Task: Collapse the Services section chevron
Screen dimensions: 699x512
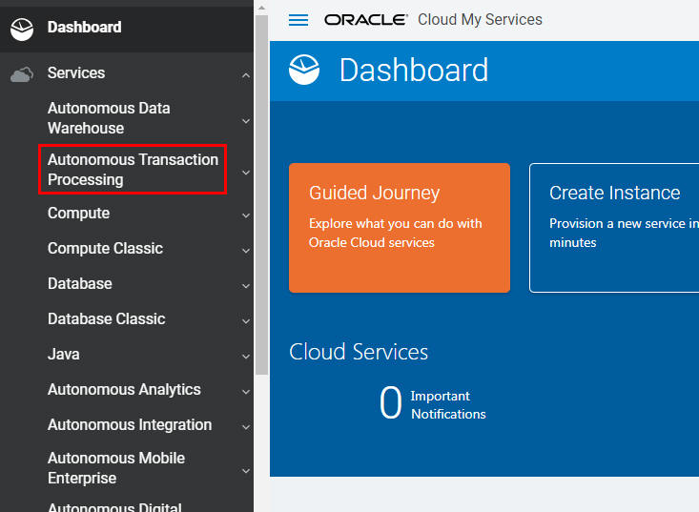Action: [x=246, y=74]
